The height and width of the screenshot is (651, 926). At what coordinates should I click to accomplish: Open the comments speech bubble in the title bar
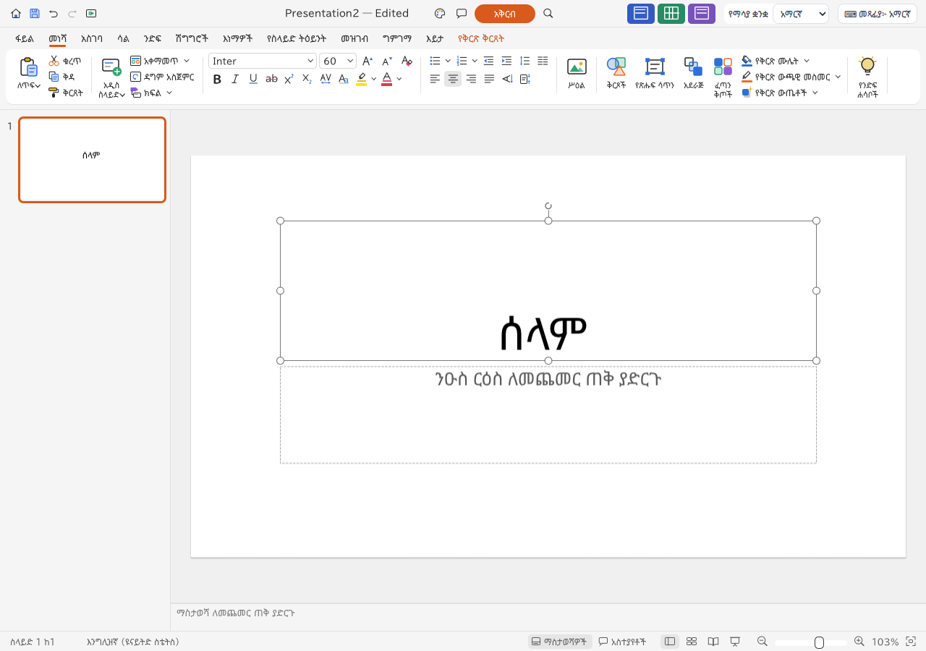(x=462, y=13)
